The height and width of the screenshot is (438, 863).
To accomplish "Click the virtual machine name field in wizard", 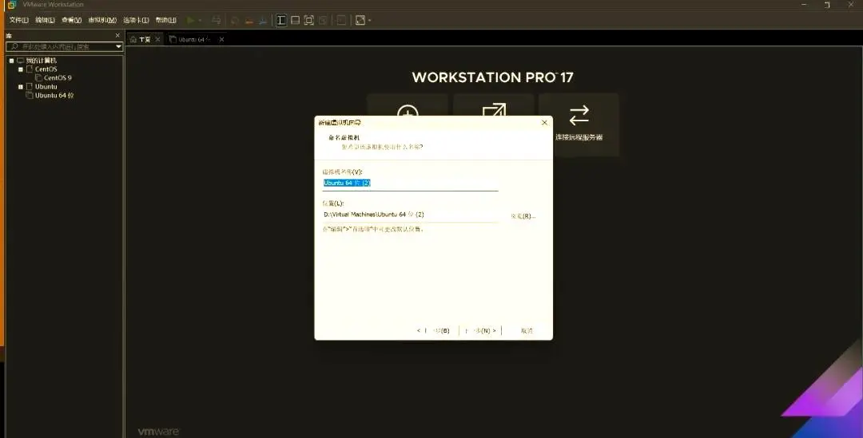I will click(x=410, y=183).
